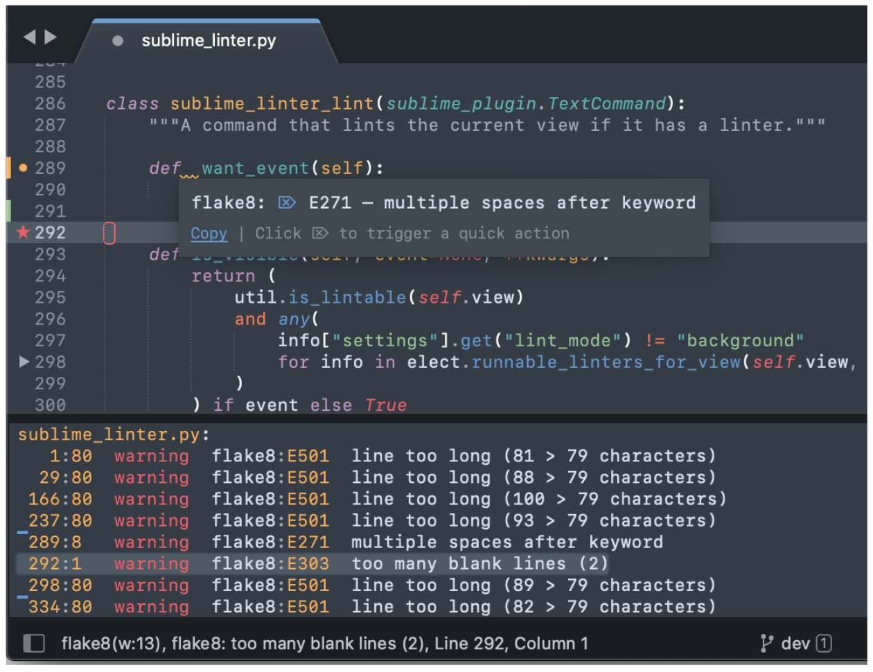Click runnable_linters_for_view on line 298
This screenshot has width=873, height=672.
606,362
